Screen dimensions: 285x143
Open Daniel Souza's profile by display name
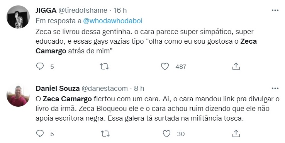(58, 89)
